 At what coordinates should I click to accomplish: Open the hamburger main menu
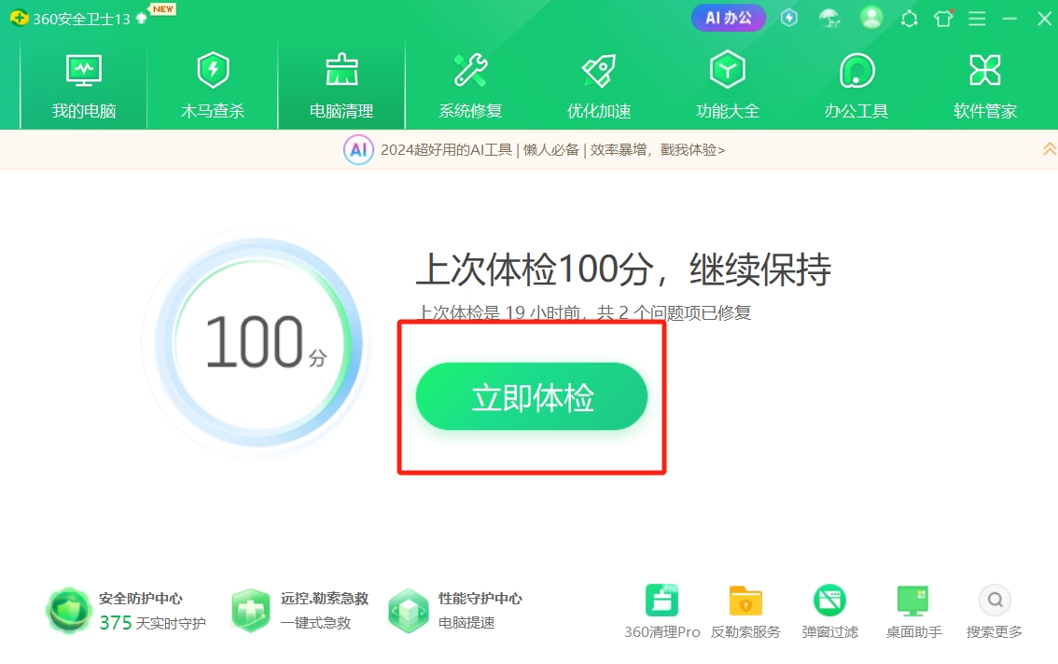coord(977,19)
